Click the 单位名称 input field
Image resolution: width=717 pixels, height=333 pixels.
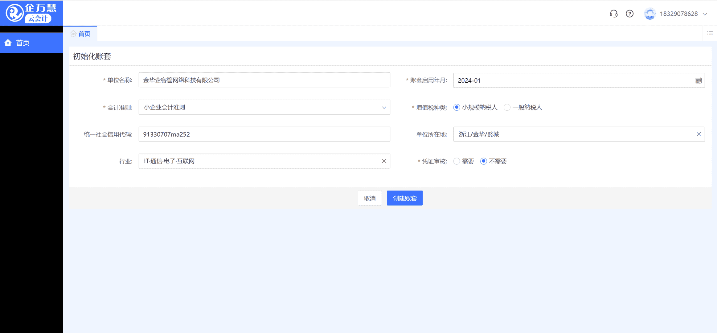click(x=264, y=80)
